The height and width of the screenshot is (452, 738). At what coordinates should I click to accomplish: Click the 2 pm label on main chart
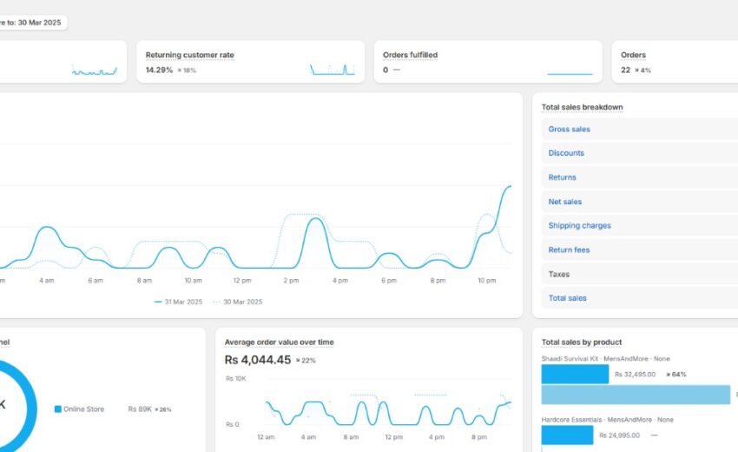[x=291, y=281]
